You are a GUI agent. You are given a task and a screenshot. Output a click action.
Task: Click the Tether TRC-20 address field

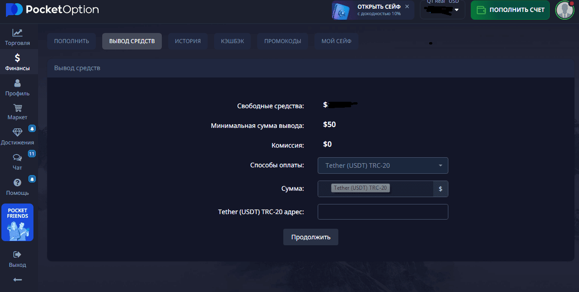[383, 212]
